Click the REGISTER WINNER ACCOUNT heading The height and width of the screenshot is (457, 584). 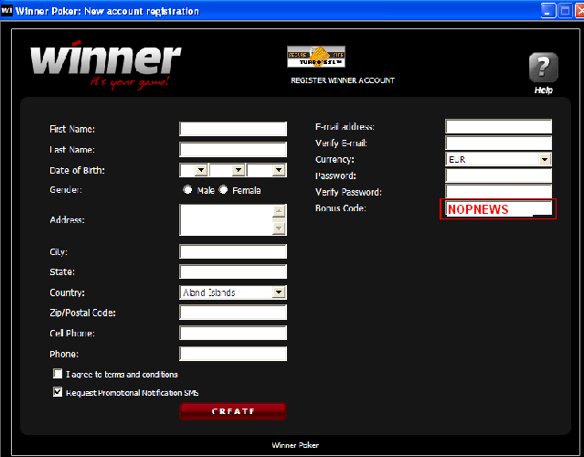coord(343,80)
